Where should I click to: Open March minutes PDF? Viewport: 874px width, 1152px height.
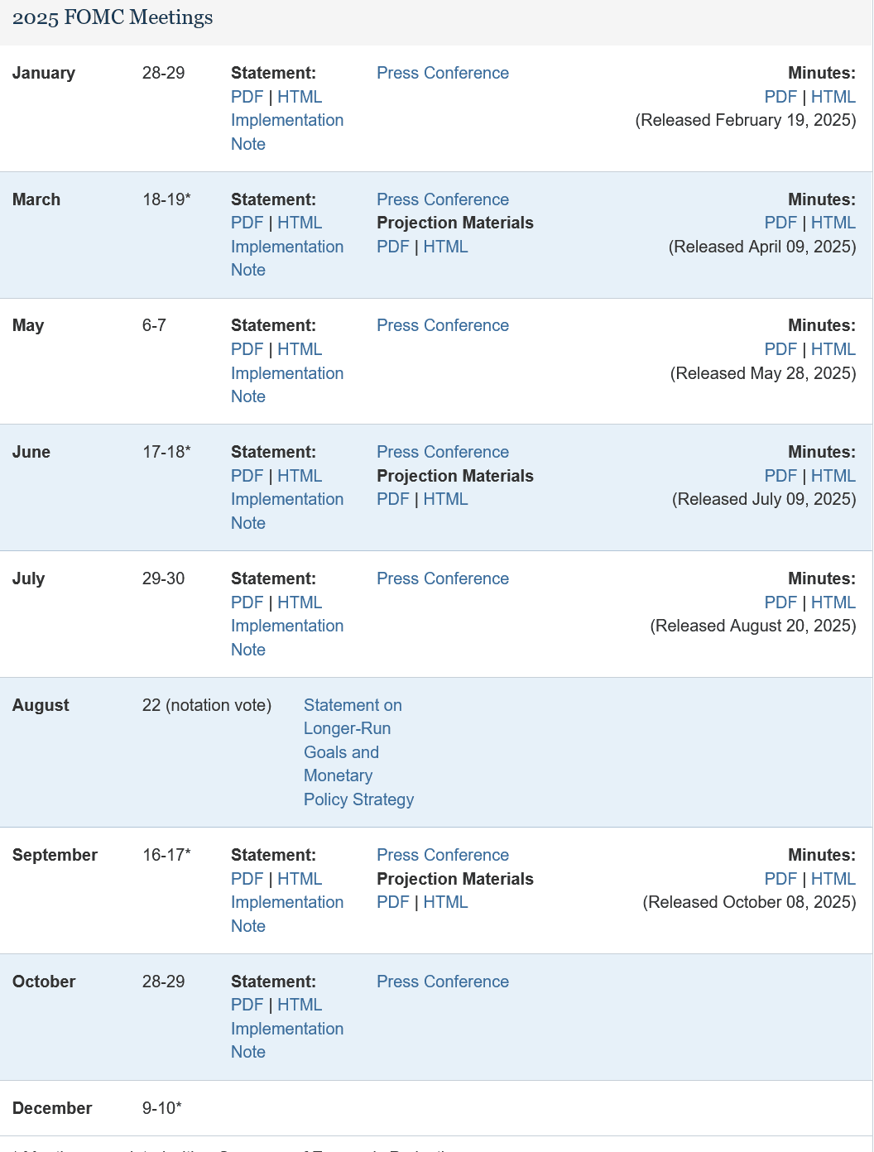click(780, 223)
